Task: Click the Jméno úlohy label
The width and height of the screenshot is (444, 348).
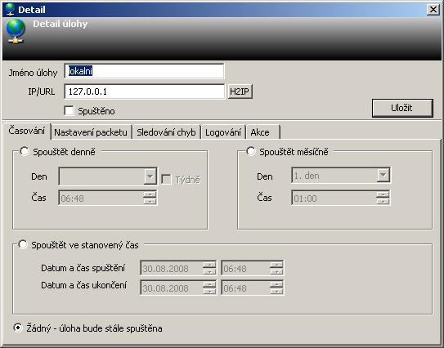Action: pyautogui.click(x=33, y=73)
